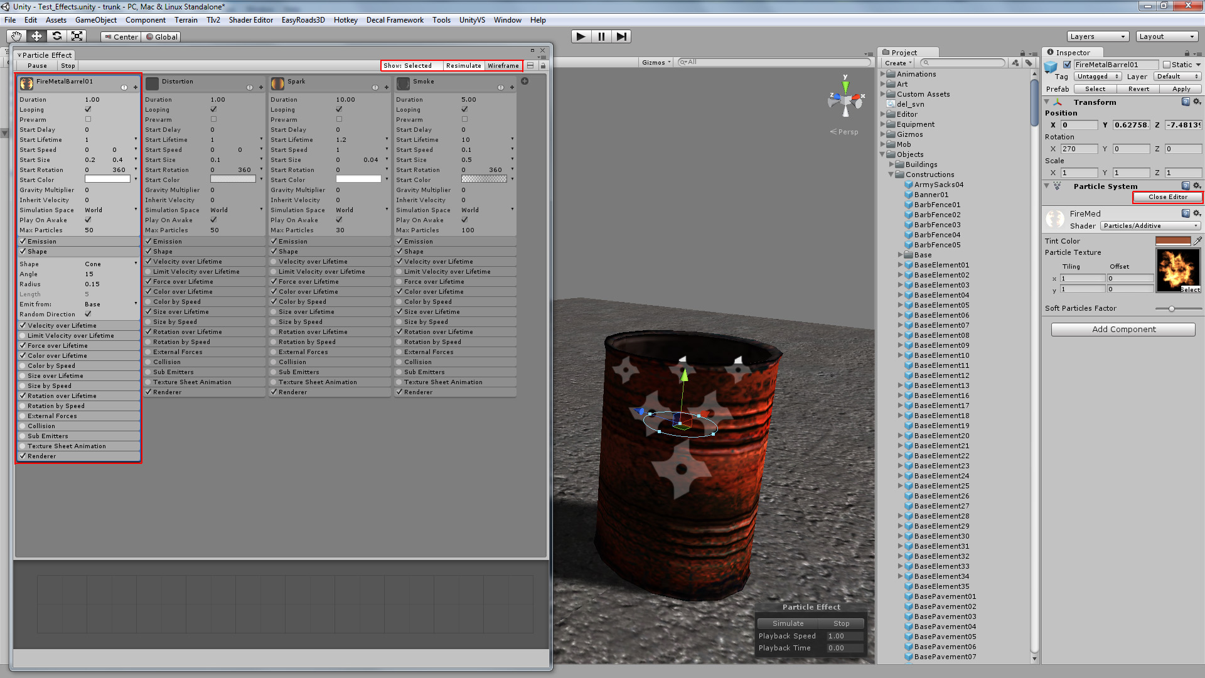1205x678 pixels.
Task: Open the Shader Editor menu
Action: coord(250,20)
